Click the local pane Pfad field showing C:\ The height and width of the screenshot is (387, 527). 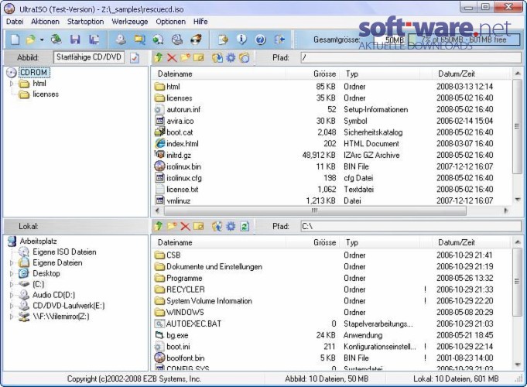point(411,226)
